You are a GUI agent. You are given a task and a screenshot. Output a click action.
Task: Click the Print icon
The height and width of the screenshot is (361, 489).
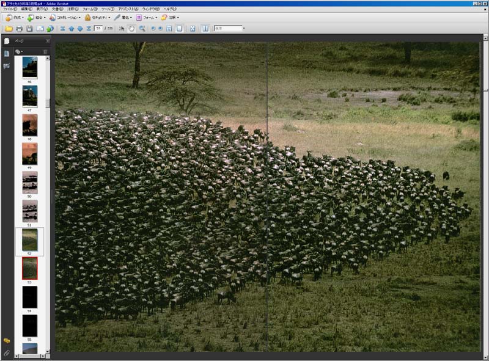click(x=19, y=29)
